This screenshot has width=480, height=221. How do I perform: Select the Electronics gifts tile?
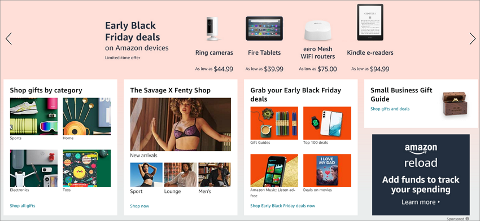[x=34, y=169]
